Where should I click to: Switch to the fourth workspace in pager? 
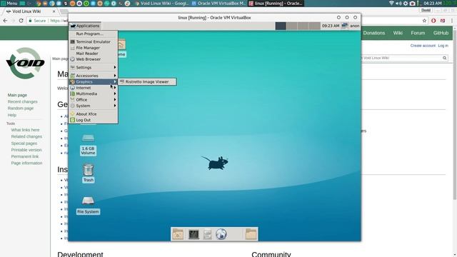click(x=314, y=26)
